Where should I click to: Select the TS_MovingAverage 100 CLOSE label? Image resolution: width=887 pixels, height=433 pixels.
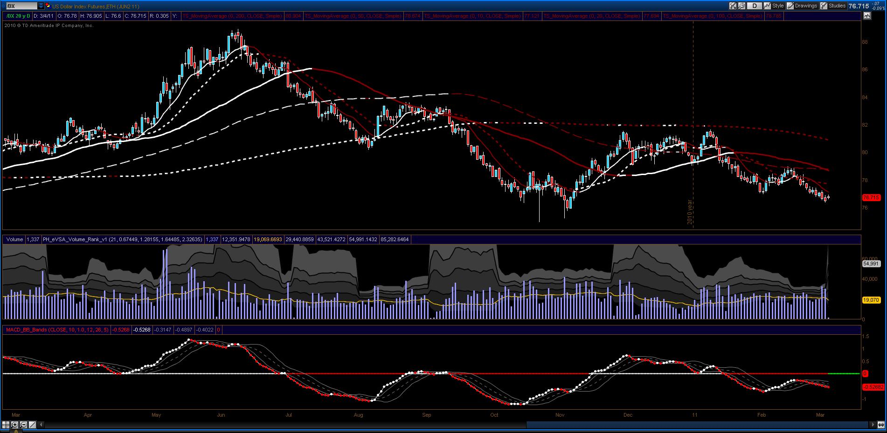click(x=713, y=16)
